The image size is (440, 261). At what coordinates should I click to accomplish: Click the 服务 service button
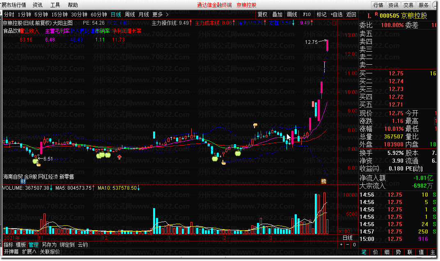(424, 5)
